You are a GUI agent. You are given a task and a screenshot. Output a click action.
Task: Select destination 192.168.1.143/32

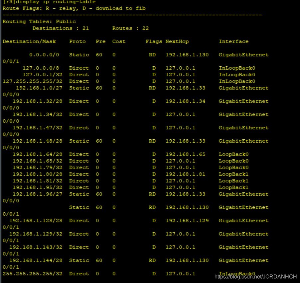(36, 247)
